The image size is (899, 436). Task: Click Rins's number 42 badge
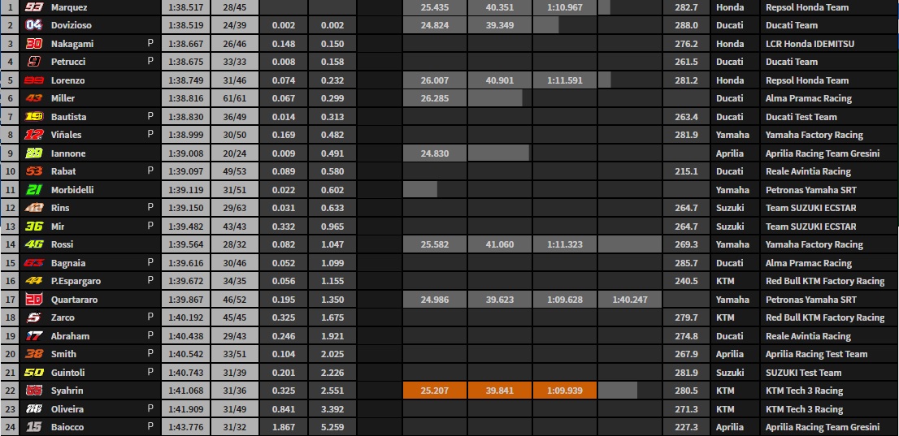[x=34, y=207]
